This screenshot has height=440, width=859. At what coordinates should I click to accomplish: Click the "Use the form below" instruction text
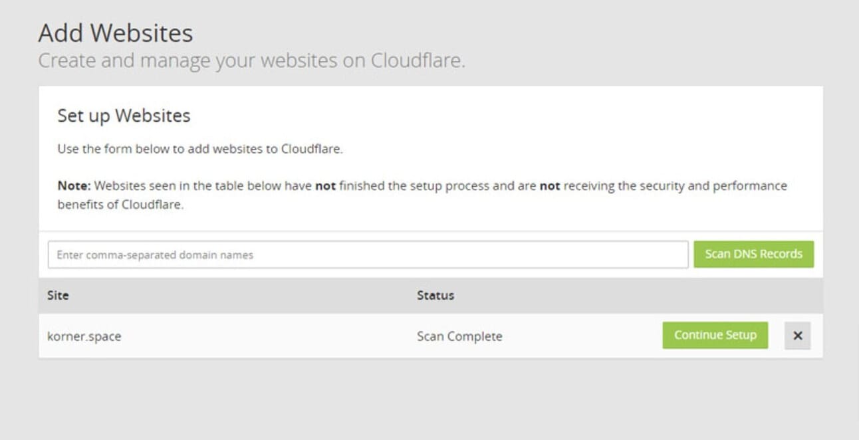[199, 149]
